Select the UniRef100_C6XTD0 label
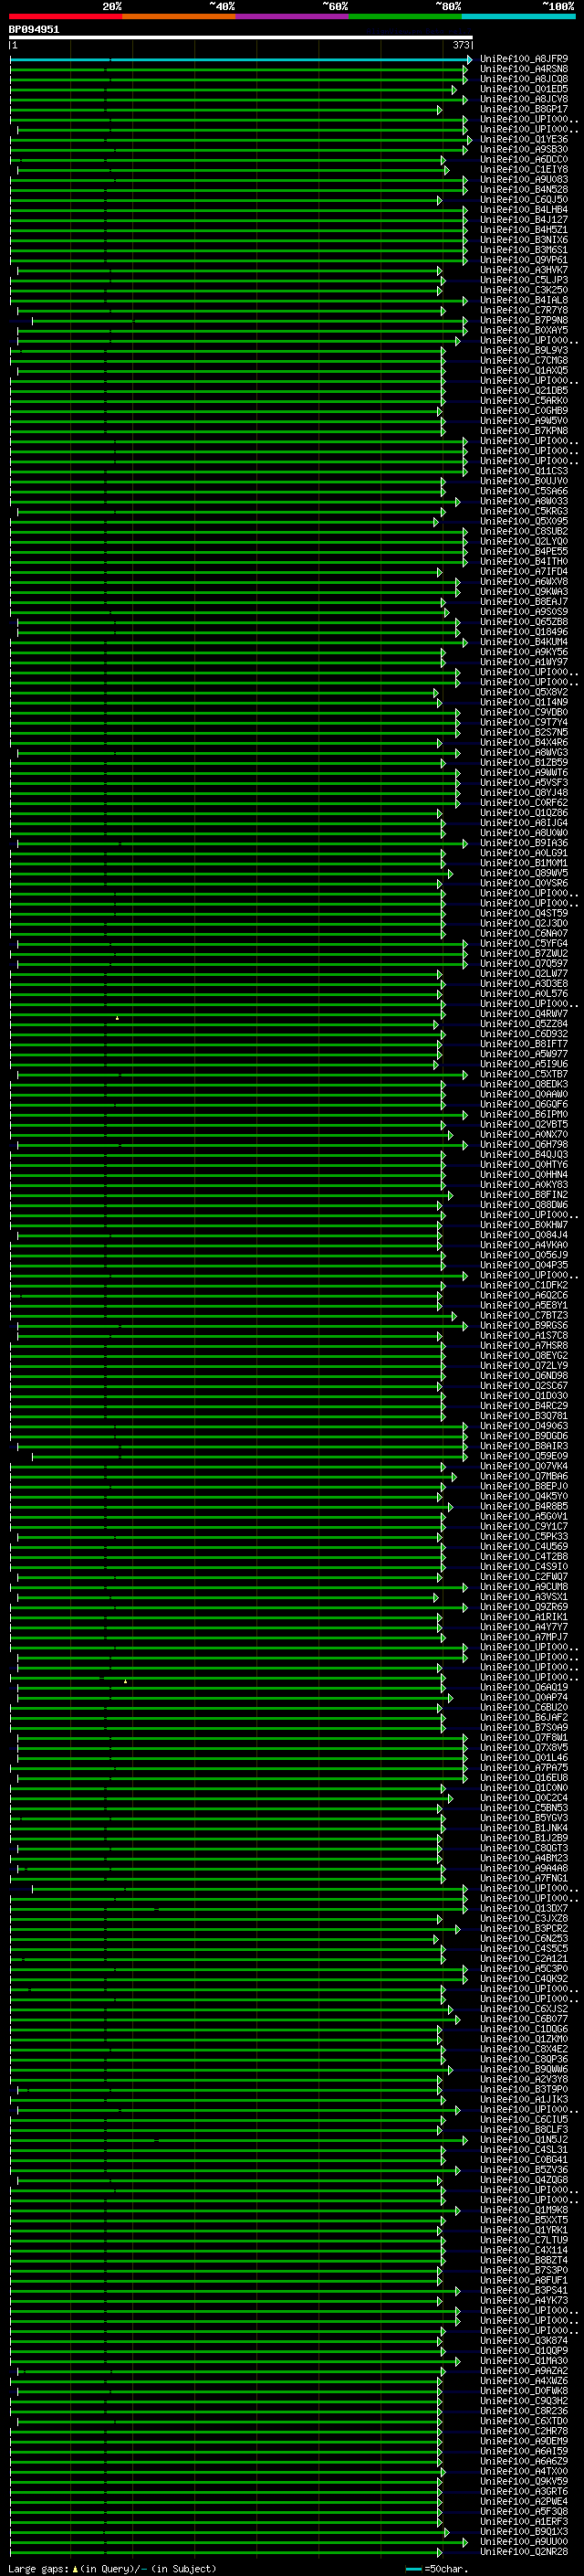 523,2420
